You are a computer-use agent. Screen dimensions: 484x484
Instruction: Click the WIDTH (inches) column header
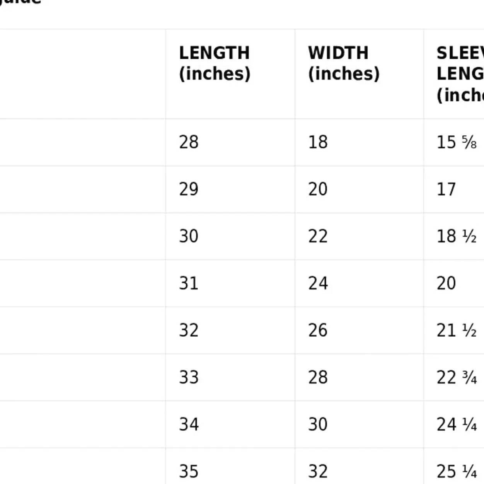pyautogui.click(x=344, y=63)
